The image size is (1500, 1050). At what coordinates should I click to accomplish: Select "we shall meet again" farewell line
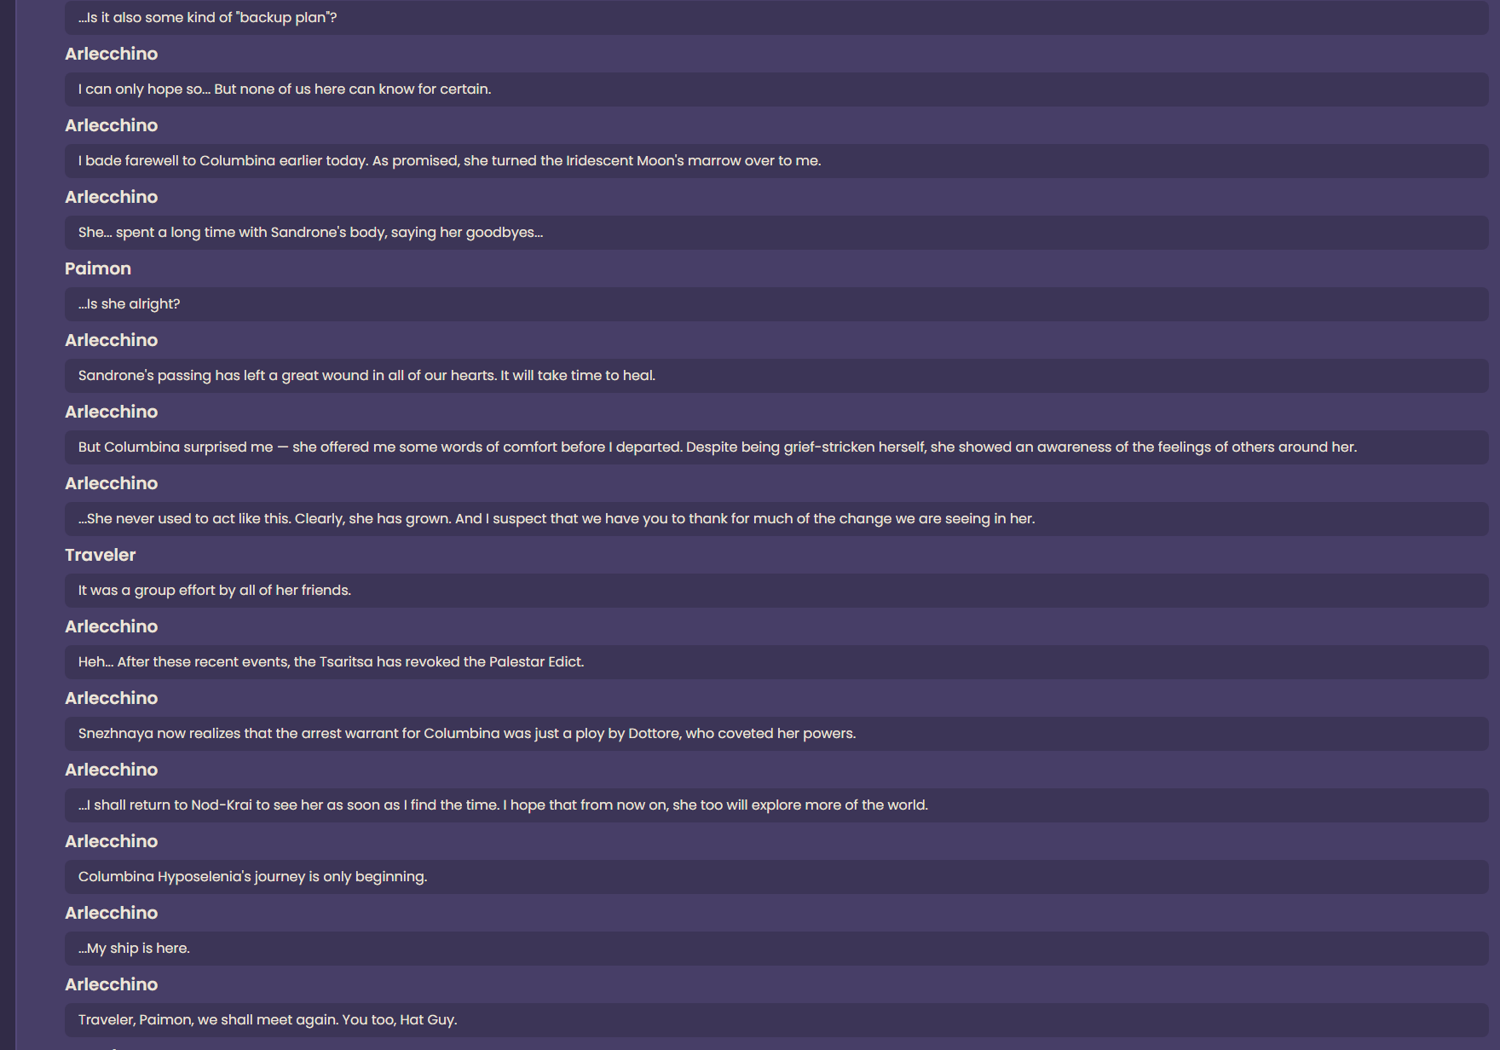click(776, 1020)
